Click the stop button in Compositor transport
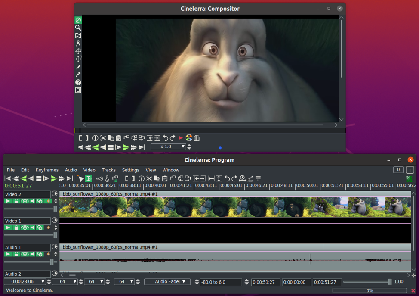Screen dimensions: 419x296 click(111, 147)
